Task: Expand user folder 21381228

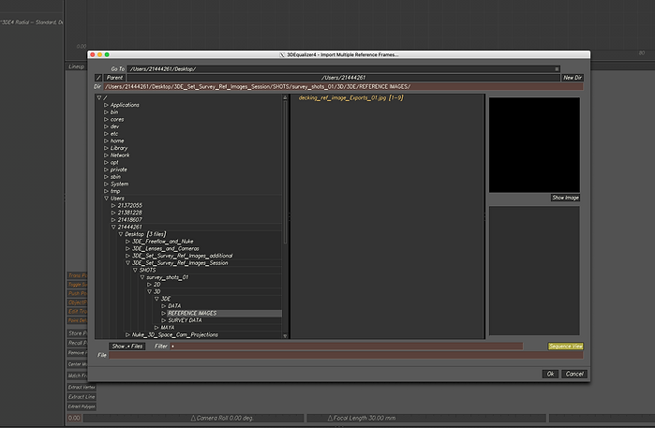Action: (113, 213)
